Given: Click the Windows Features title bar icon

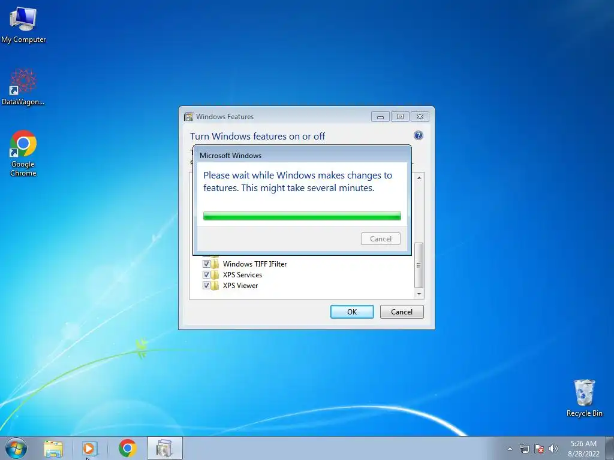Looking at the screenshot, I should (189, 117).
